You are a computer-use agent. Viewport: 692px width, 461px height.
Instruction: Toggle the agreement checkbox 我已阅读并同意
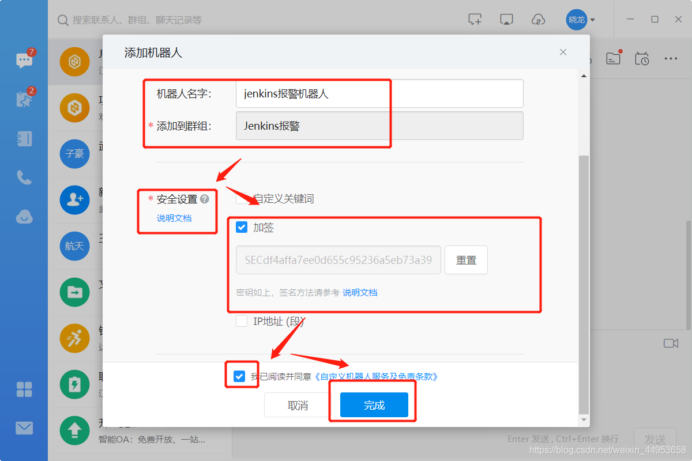pyautogui.click(x=239, y=376)
